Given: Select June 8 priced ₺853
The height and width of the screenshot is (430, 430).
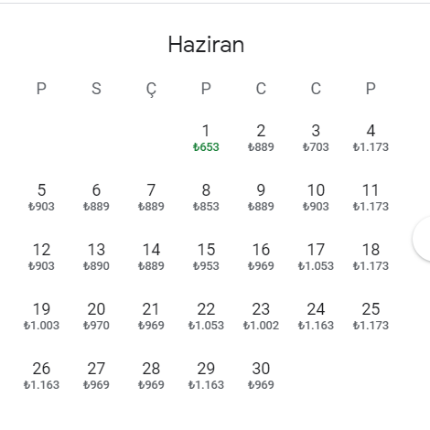Looking at the screenshot, I should point(206,198).
